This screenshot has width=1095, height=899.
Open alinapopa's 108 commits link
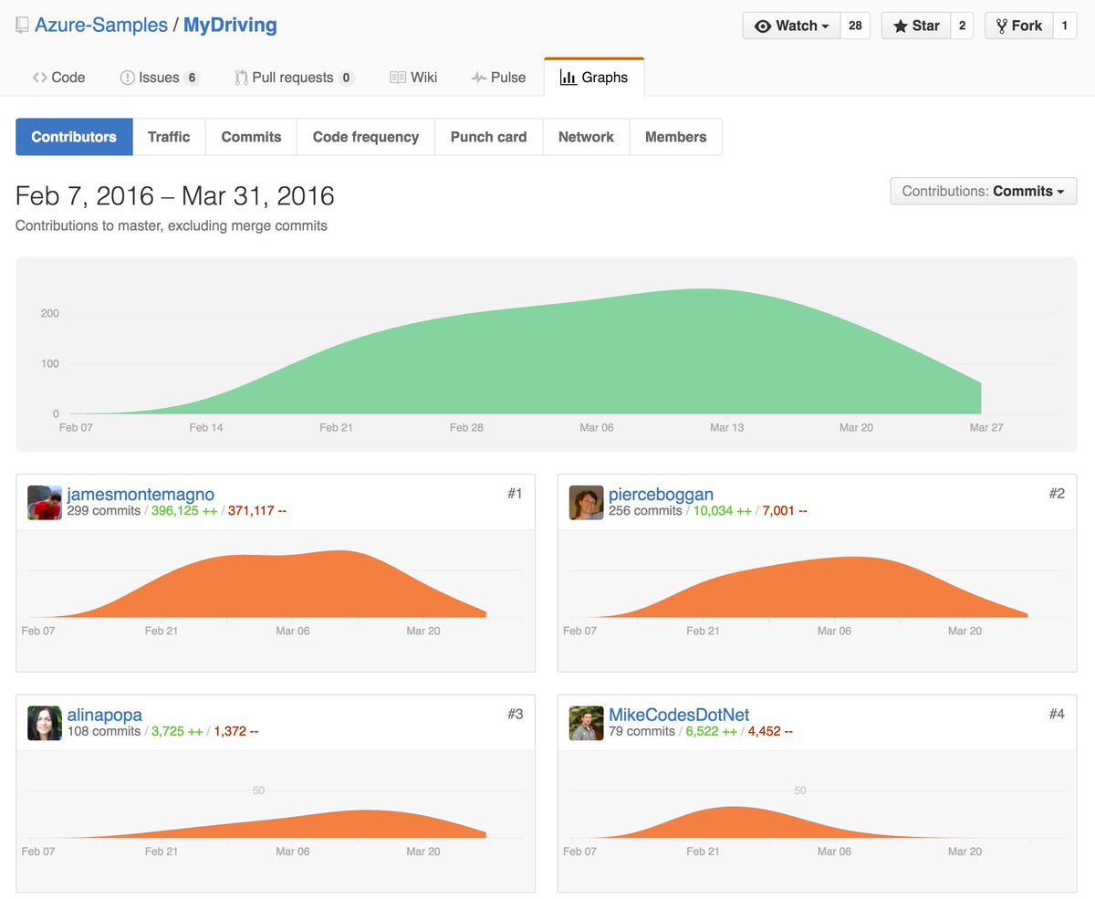tap(104, 731)
